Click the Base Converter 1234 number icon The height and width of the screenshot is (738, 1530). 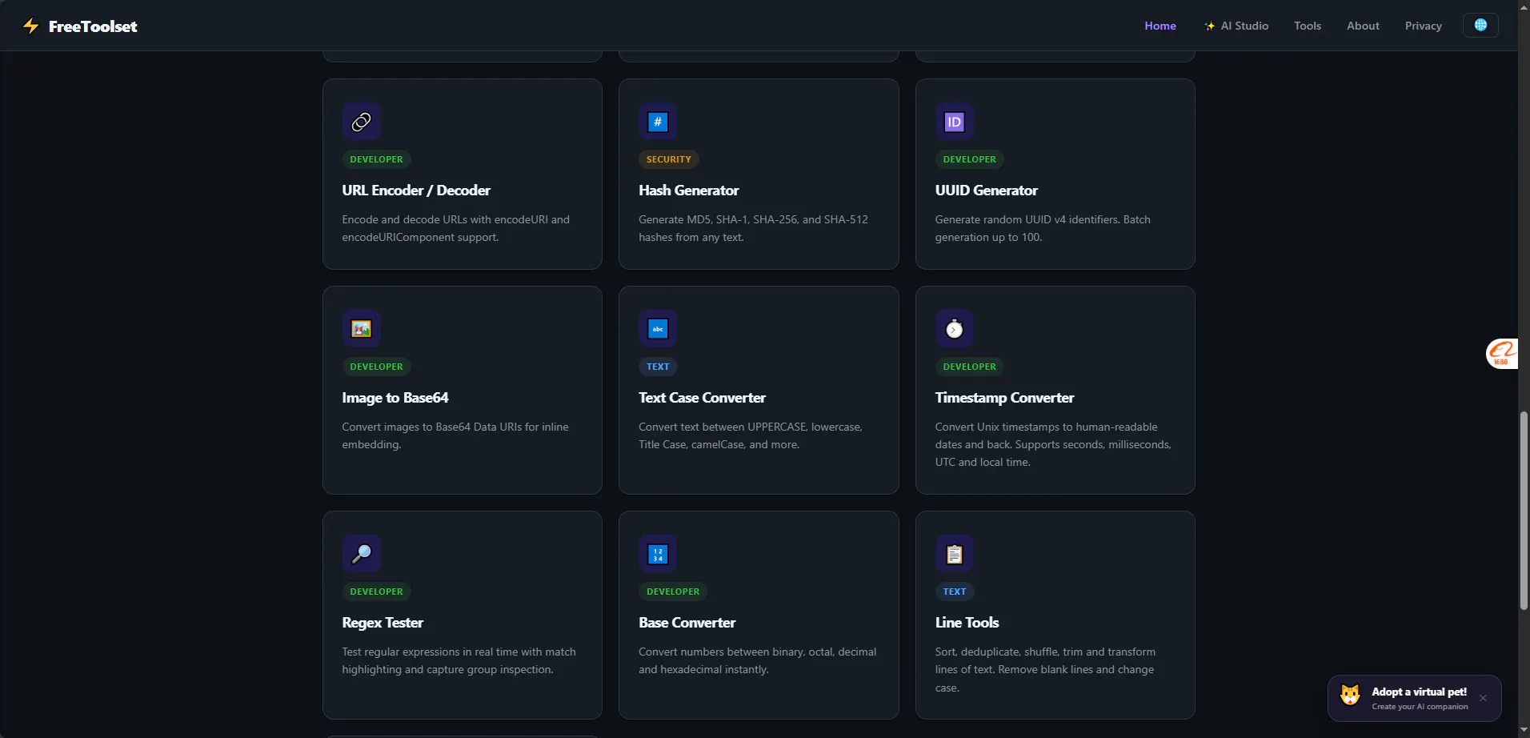pyautogui.click(x=658, y=554)
